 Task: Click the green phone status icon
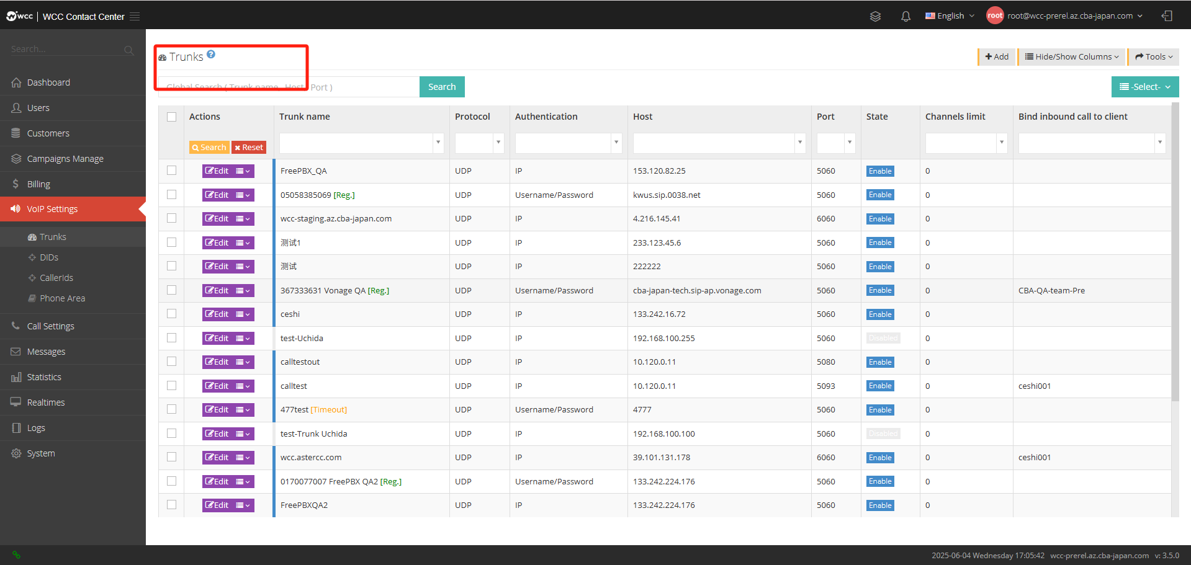coord(17,555)
